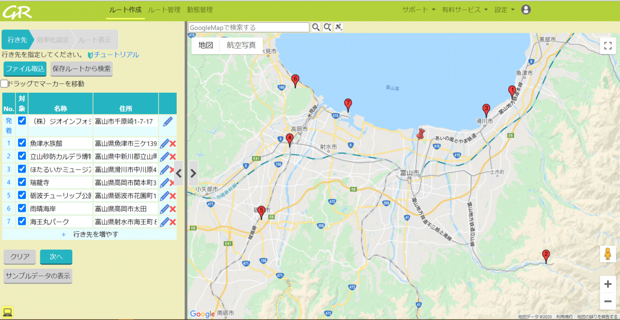
Task: Click the pencil edit icon for 魚津水族館
Action: pyautogui.click(x=164, y=143)
